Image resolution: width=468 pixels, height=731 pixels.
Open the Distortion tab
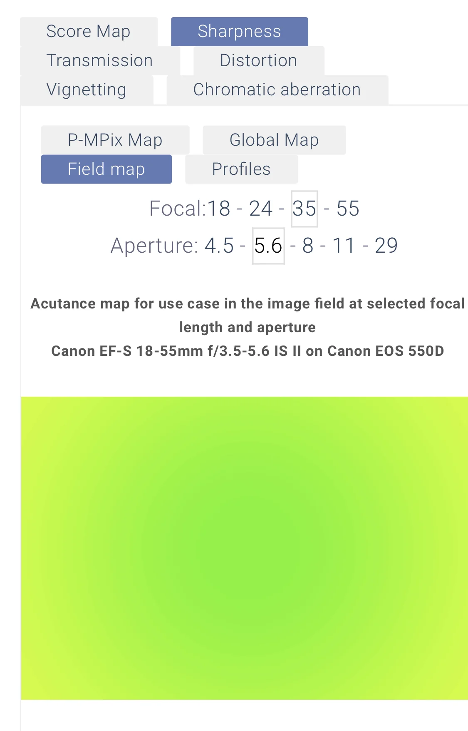point(258,61)
